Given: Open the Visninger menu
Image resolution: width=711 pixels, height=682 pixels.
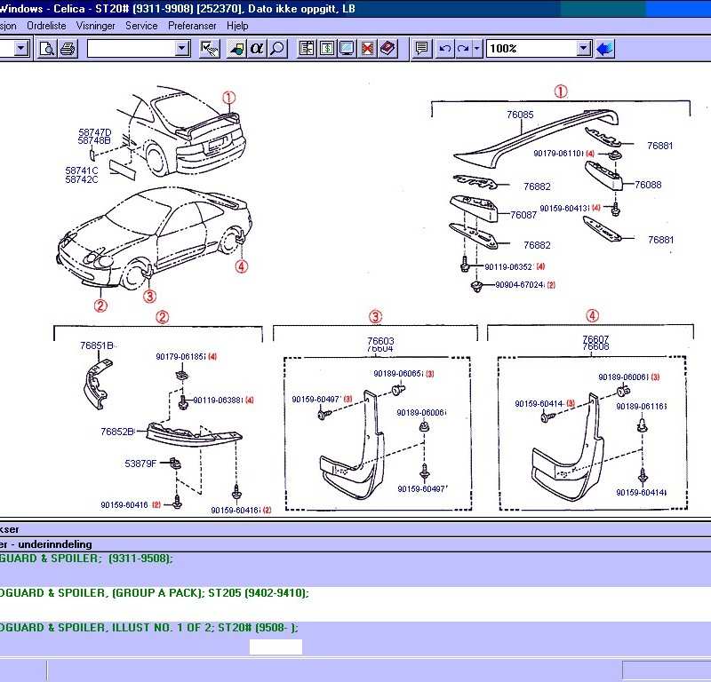Looking at the screenshot, I should click(x=96, y=26).
